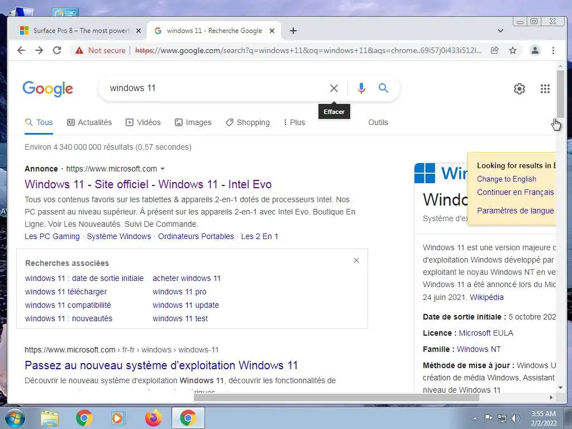Expand the Plus more options menu
The width and height of the screenshot is (572, 429).
pos(294,122)
